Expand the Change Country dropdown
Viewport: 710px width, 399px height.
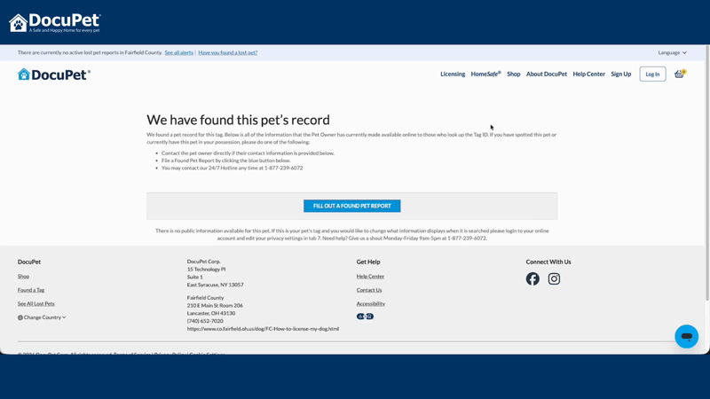[x=42, y=317]
